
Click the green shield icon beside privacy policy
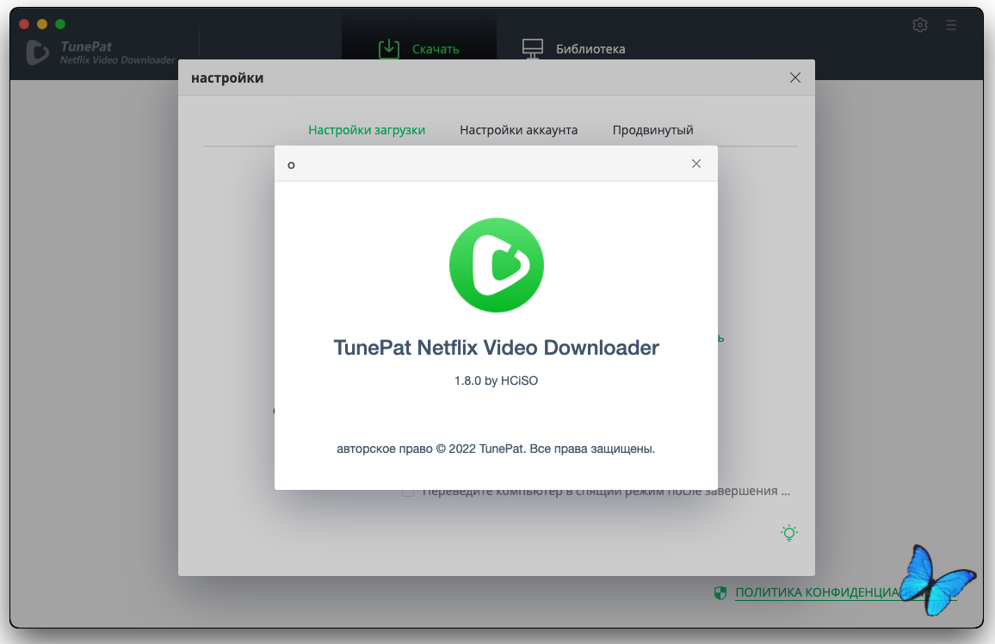click(x=720, y=592)
